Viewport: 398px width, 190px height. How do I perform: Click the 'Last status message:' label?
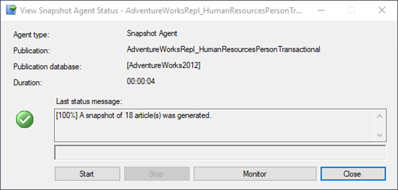click(89, 102)
